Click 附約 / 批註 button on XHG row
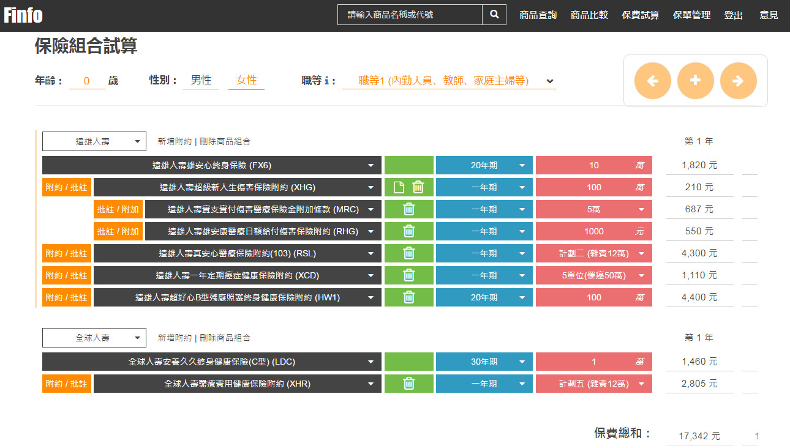Image resolution: width=790 pixels, height=446 pixels. 67,187
